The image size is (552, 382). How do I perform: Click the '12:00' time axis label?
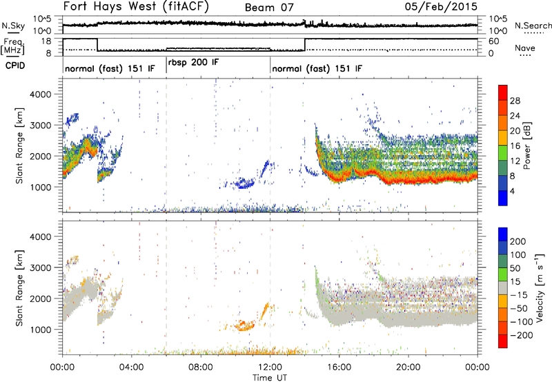[x=270, y=368]
